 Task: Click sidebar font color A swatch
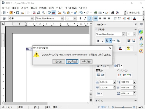120,48
